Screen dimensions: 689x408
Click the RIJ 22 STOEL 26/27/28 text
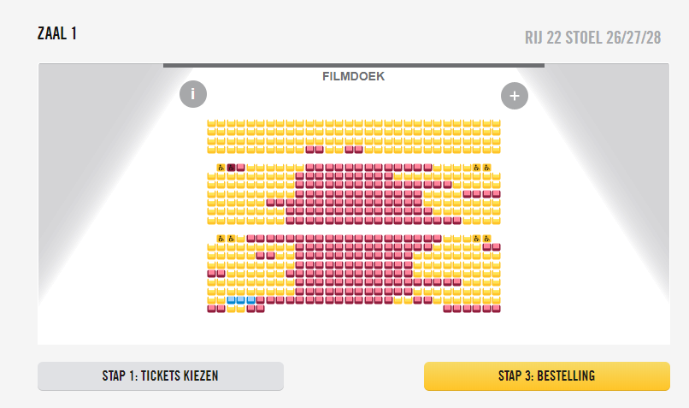[x=592, y=38]
